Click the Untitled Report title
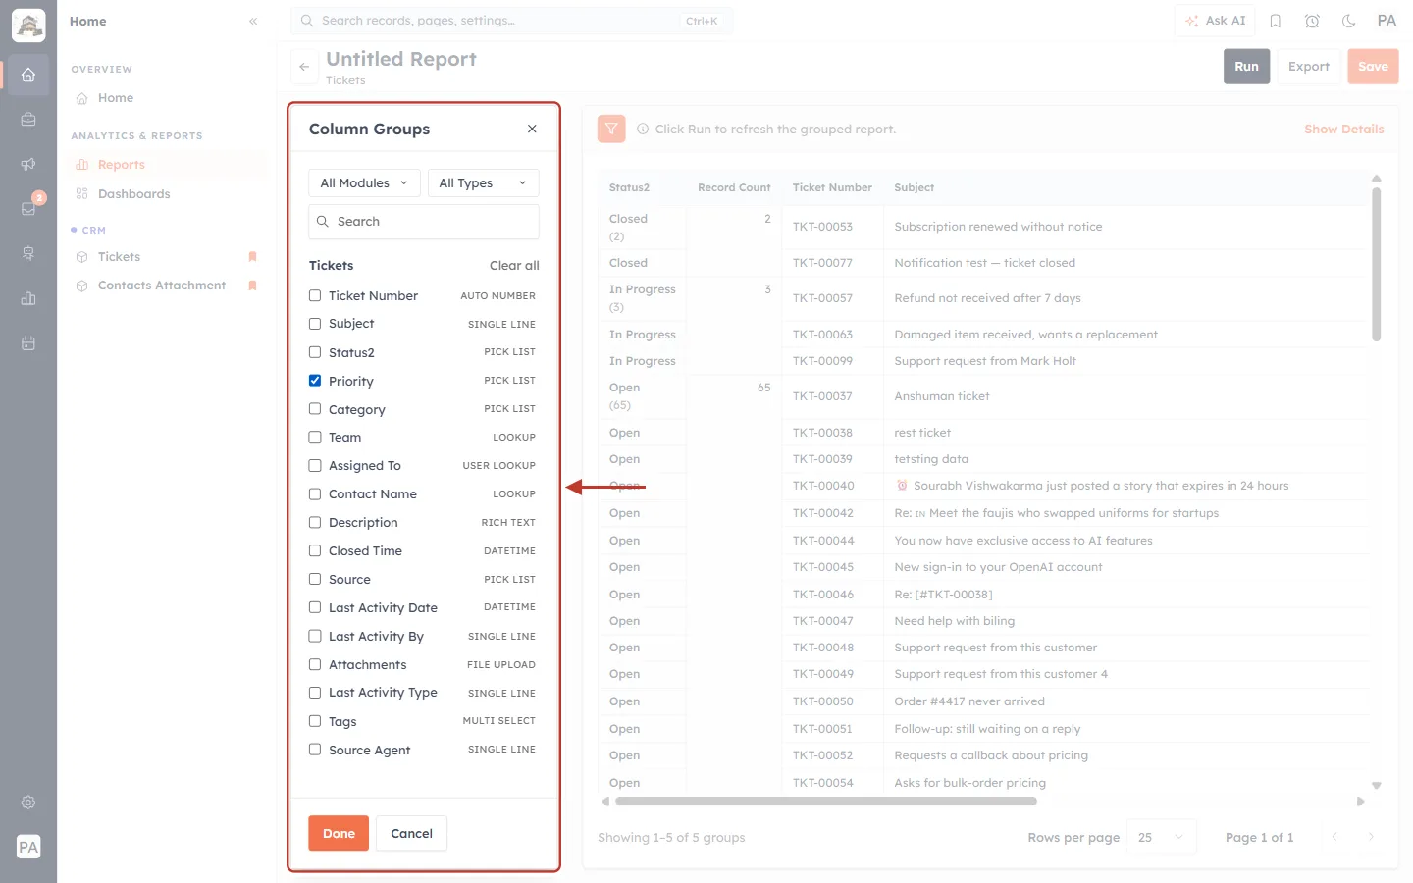This screenshot has height=883, width=1413. (x=401, y=59)
